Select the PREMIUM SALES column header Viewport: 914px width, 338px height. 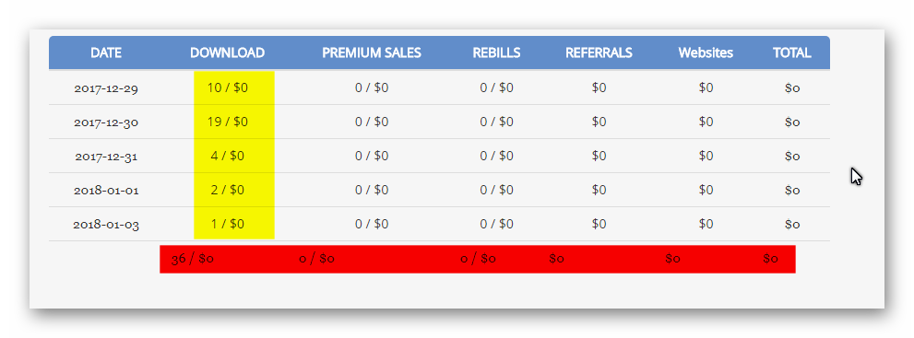point(372,52)
